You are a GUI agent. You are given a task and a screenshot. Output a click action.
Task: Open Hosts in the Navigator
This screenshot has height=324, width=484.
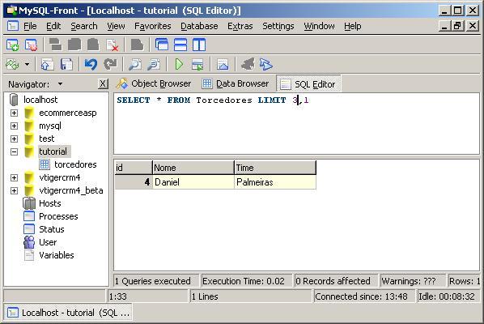[x=49, y=203]
